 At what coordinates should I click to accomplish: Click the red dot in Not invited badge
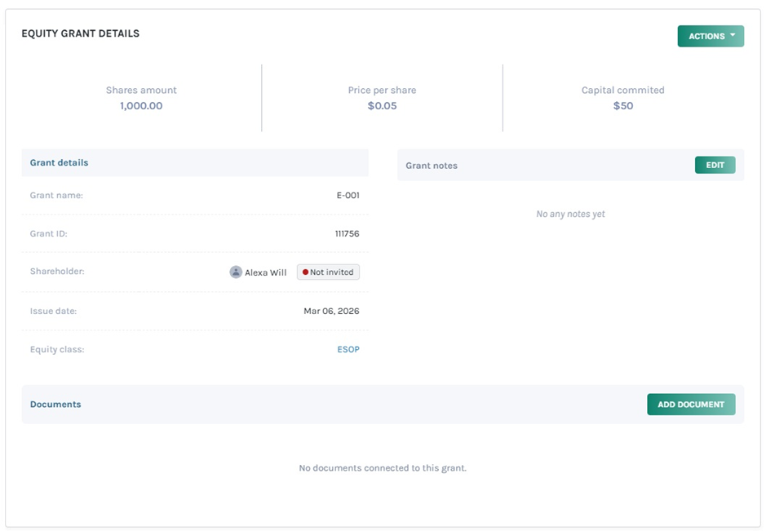pos(305,272)
